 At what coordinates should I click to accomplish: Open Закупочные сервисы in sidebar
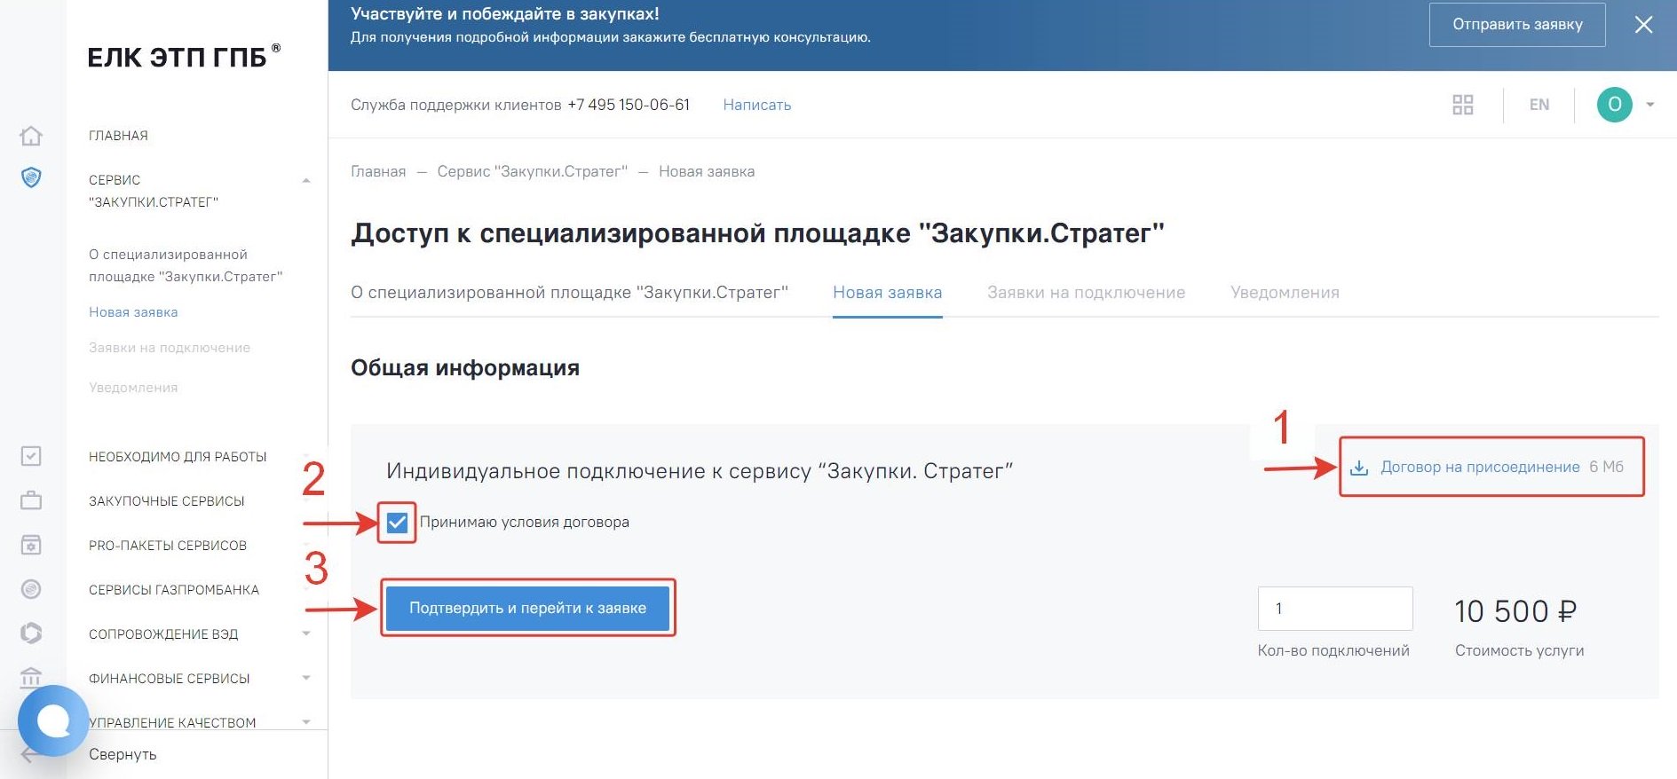pyautogui.click(x=166, y=501)
